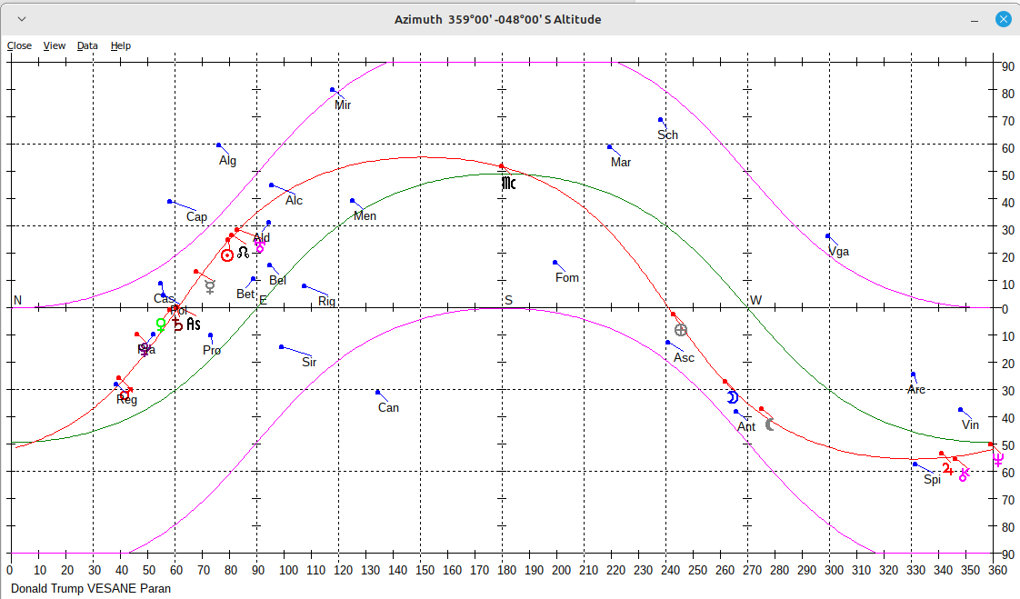1020x599 pixels.
Task: Click the red Sun glyph on chart
Action: pyautogui.click(x=227, y=255)
